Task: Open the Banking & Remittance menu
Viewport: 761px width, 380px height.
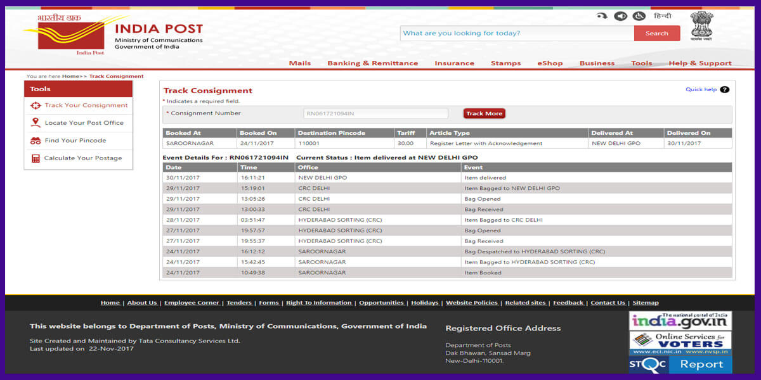Action: click(372, 63)
